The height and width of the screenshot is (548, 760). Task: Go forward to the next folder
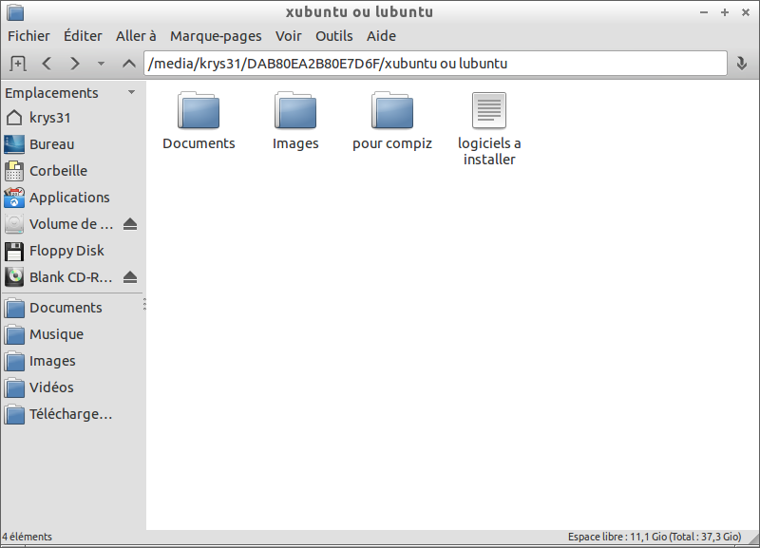coord(75,64)
